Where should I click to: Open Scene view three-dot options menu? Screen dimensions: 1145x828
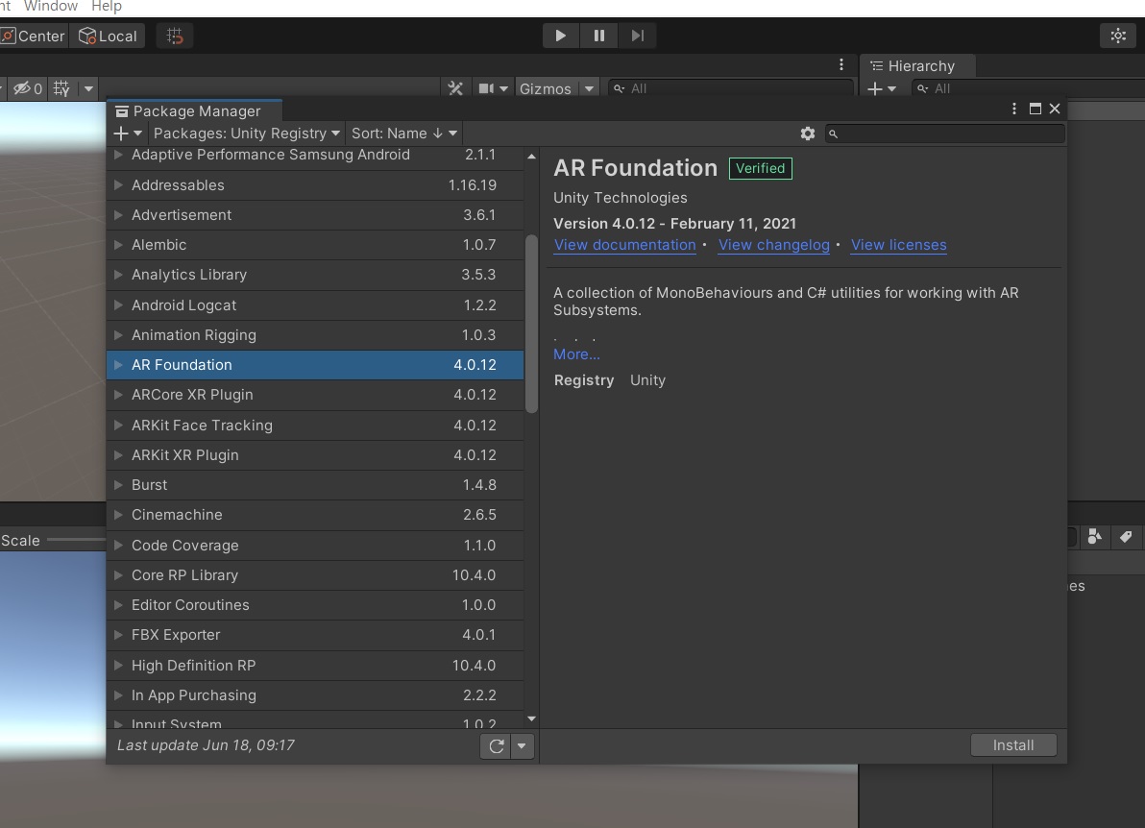[x=841, y=65]
